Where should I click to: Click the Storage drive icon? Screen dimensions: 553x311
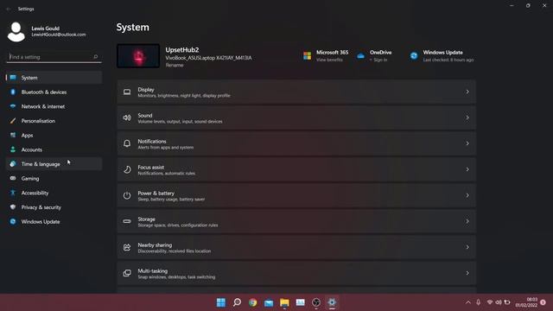[x=127, y=221]
